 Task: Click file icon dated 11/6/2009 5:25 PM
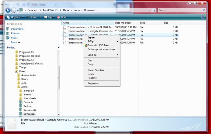(65, 31)
